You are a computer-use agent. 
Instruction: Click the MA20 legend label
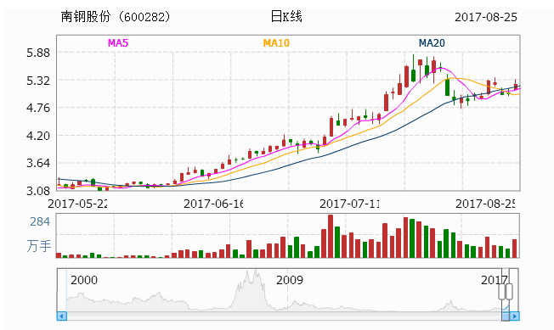[432, 43]
